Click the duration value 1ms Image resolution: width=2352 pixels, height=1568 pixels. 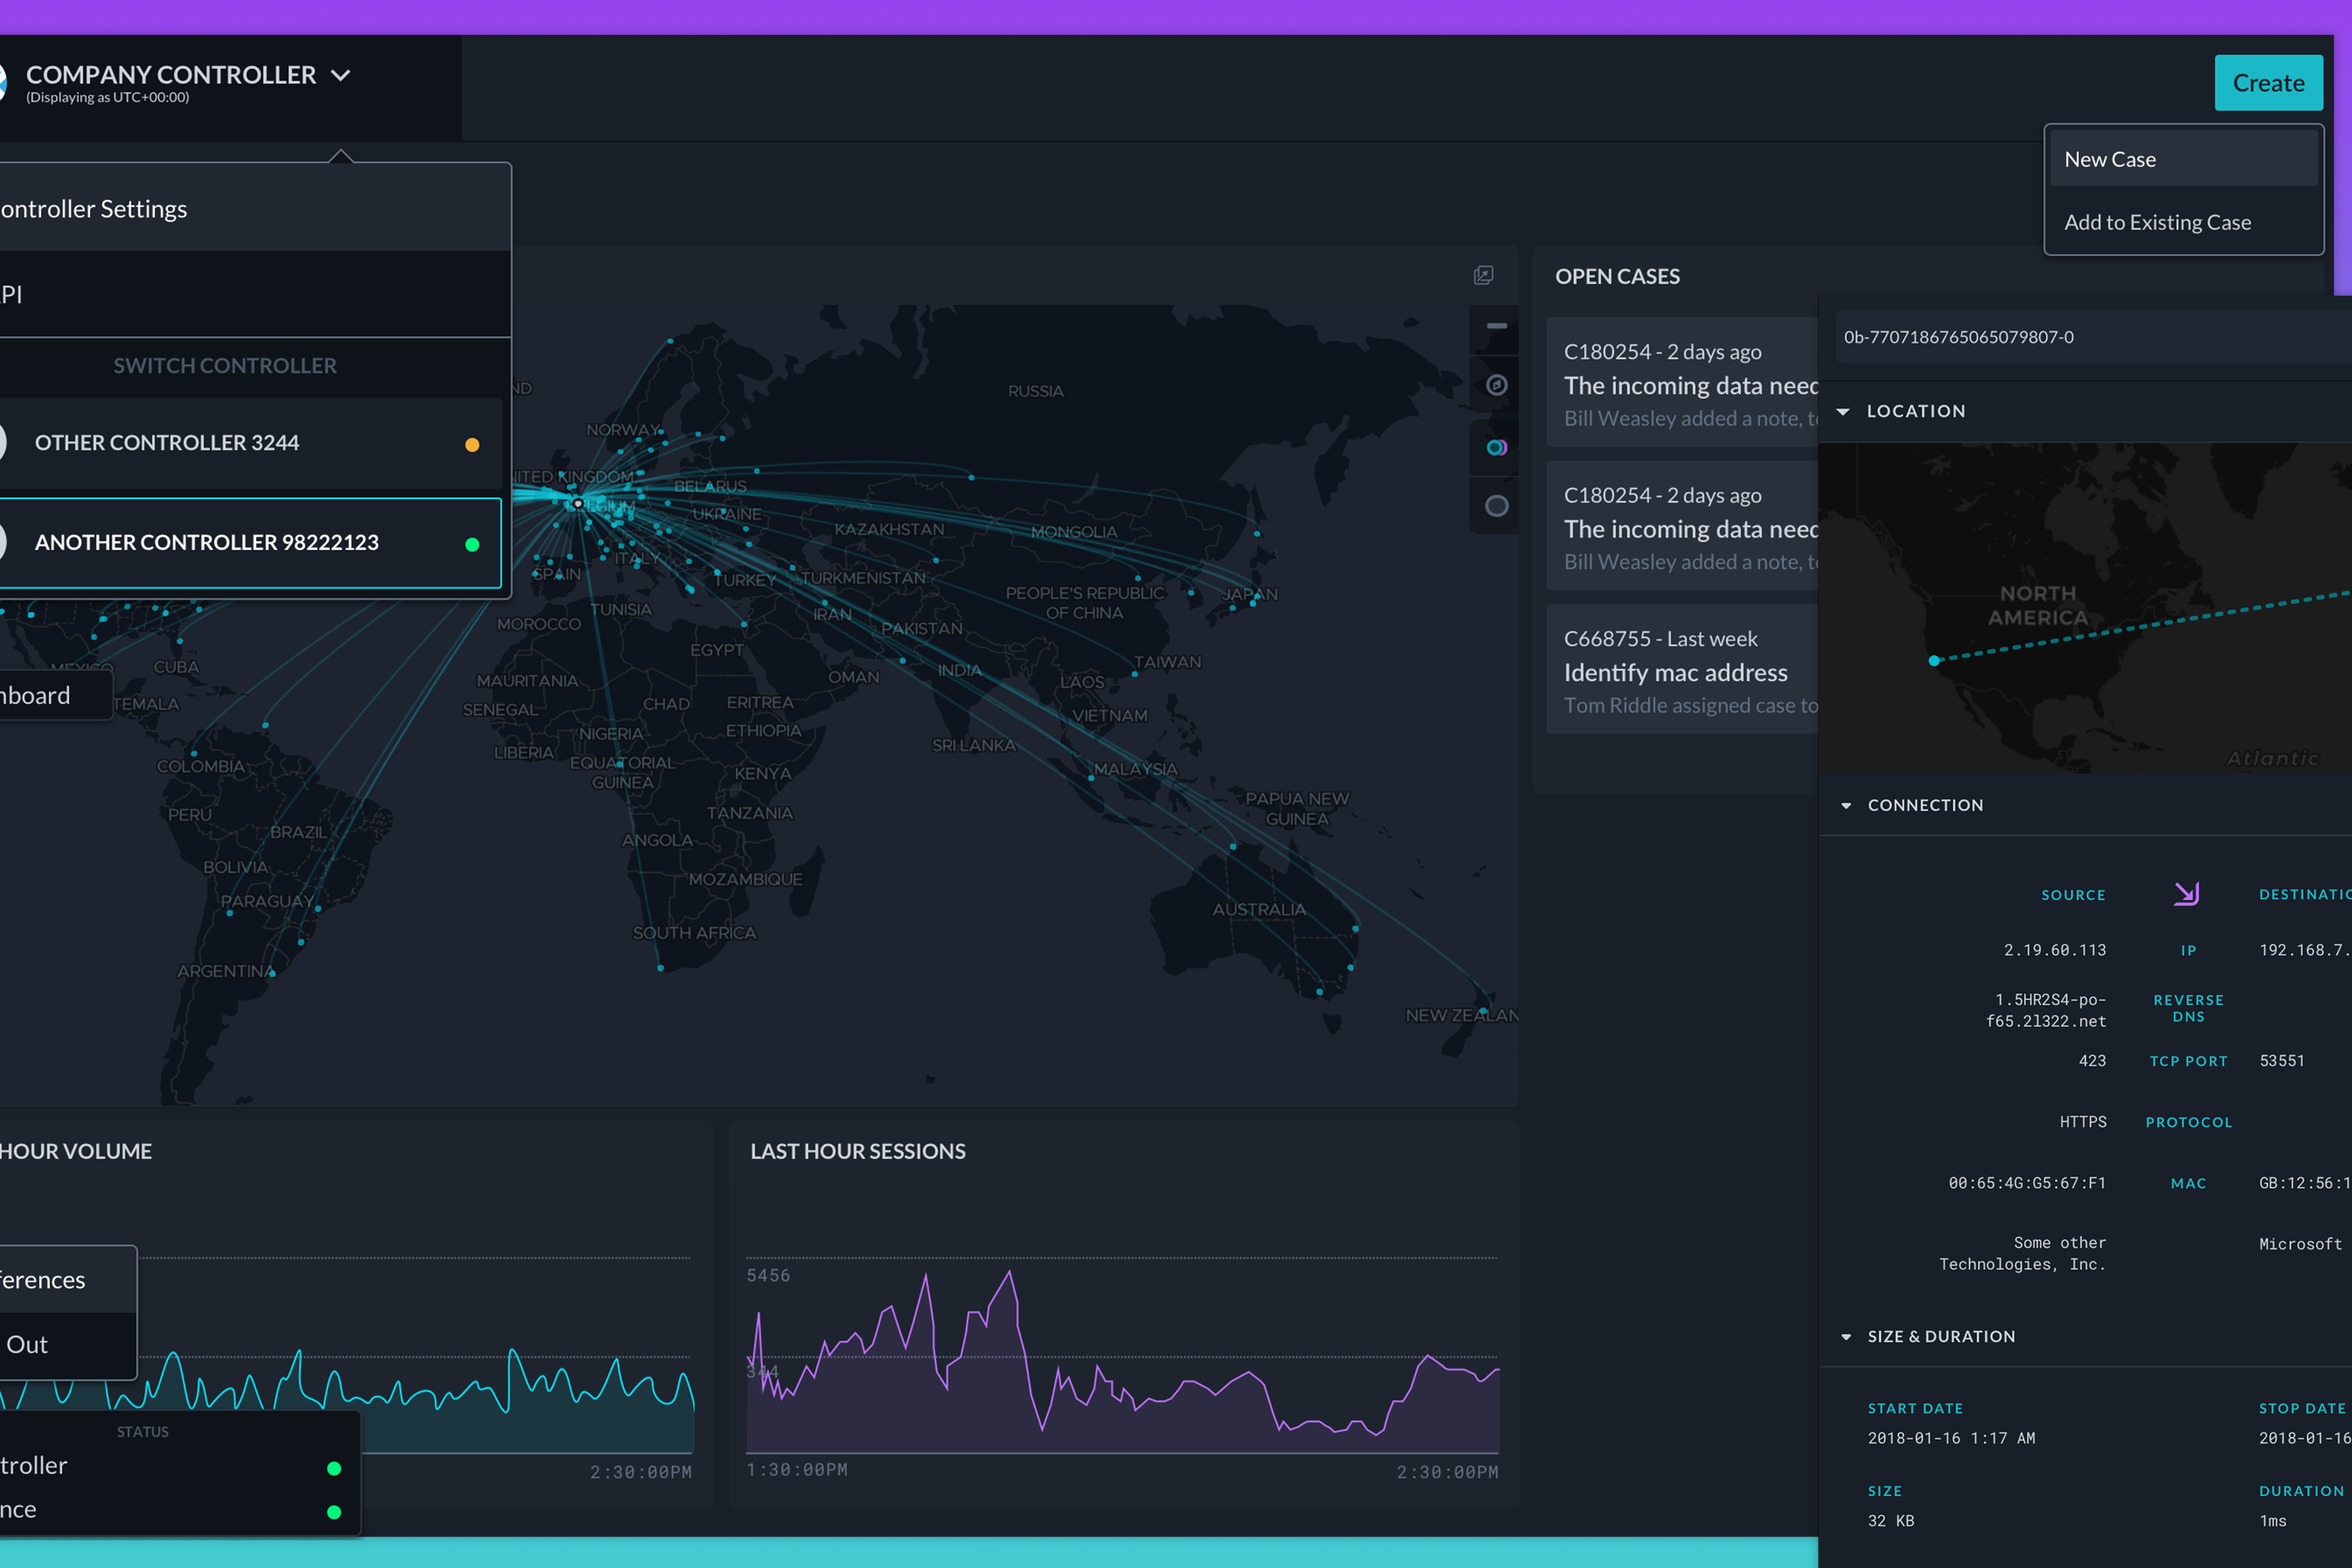click(2273, 1521)
